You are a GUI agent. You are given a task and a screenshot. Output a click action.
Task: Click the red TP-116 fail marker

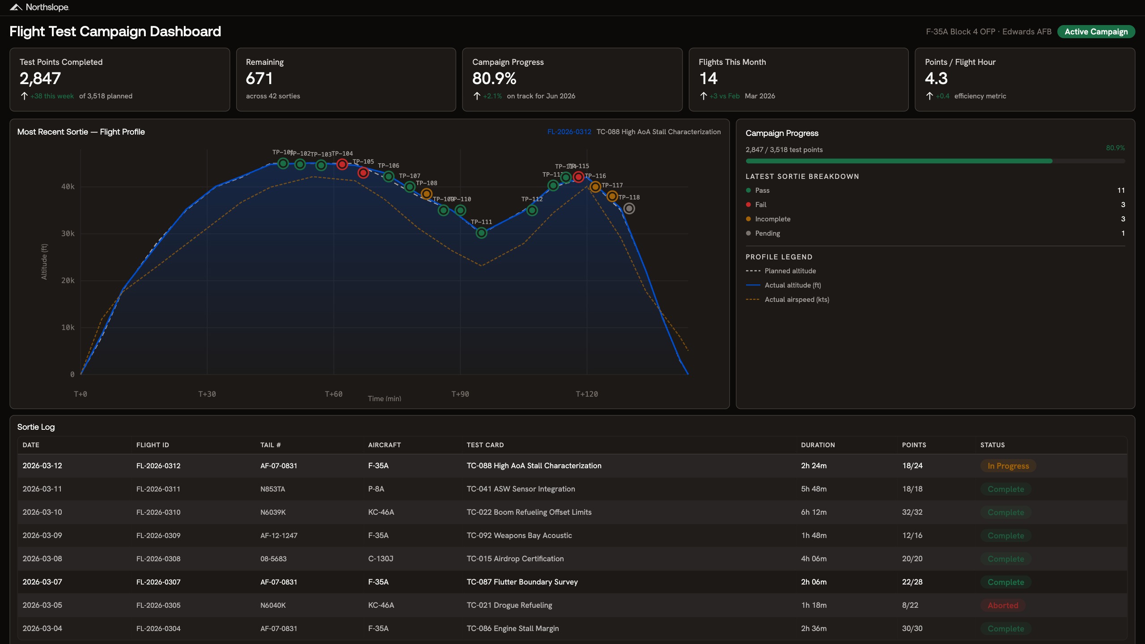578,177
